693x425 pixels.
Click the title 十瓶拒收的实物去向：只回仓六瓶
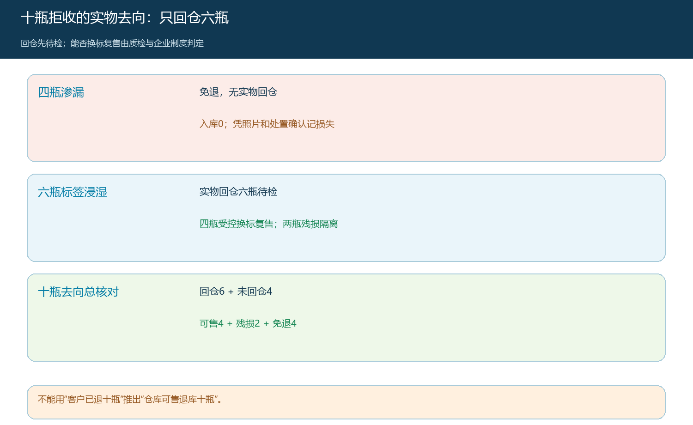click(125, 18)
